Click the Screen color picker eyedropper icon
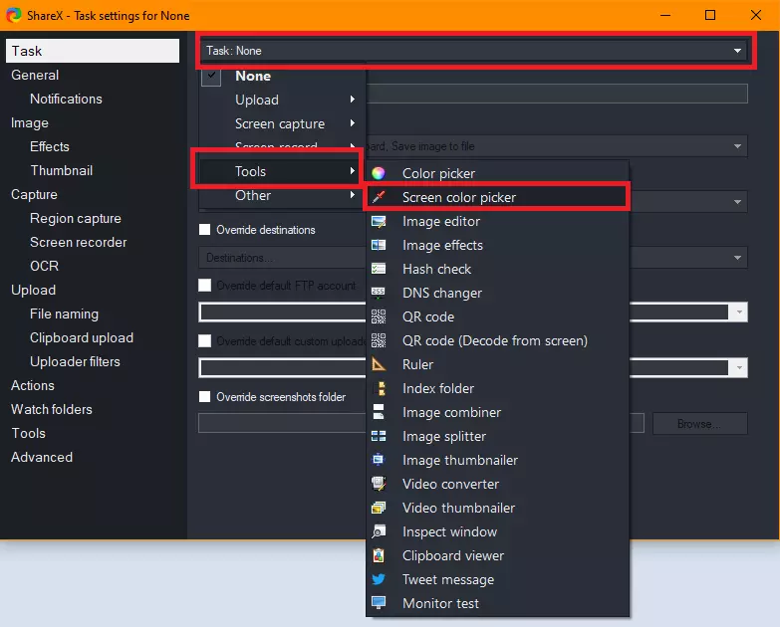Screen dimensions: 780x627 coord(379,197)
